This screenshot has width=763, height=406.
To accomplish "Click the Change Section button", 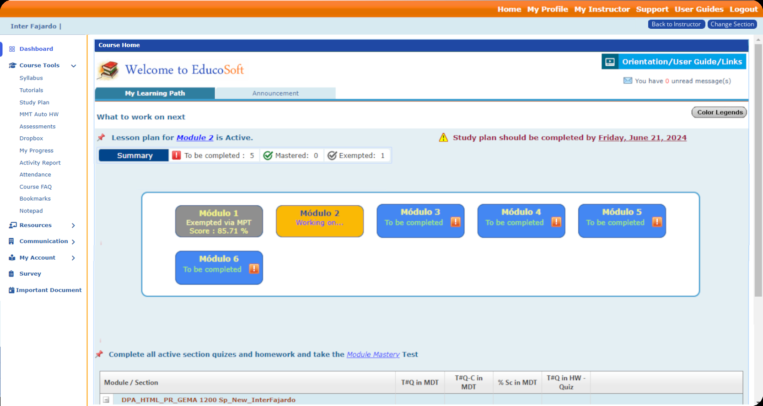I will pyautogui.click(x=732, y=24).
